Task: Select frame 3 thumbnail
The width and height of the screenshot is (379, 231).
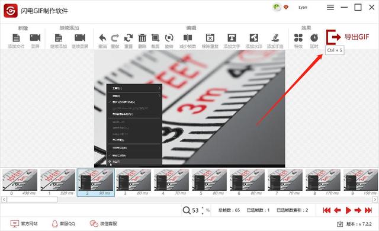Action: pyautogui.click(x=133, y=182)
